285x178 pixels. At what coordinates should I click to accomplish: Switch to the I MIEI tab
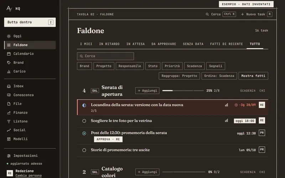(86, 44)
